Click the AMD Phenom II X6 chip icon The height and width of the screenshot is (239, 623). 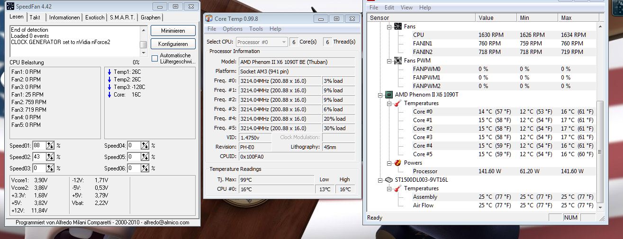[389, 95]
